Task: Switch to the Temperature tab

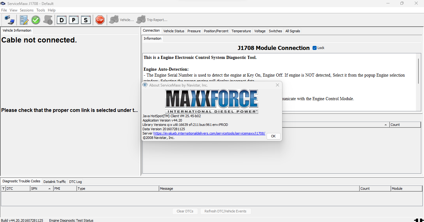Action: pyautogui.click(x=241, y=31)
